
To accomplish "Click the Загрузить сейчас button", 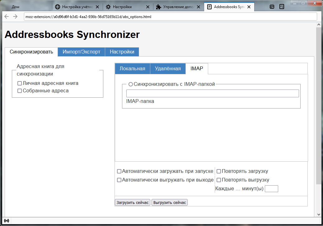I will pyautogui.click(x=132, y=202).
